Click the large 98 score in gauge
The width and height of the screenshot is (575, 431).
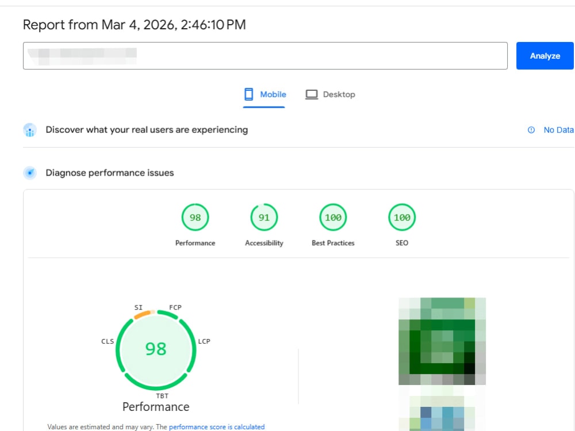coord(156,349)
